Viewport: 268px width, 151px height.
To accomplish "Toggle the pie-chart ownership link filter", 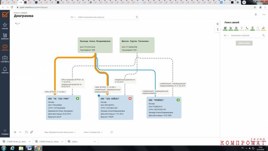I will (225, 28).
